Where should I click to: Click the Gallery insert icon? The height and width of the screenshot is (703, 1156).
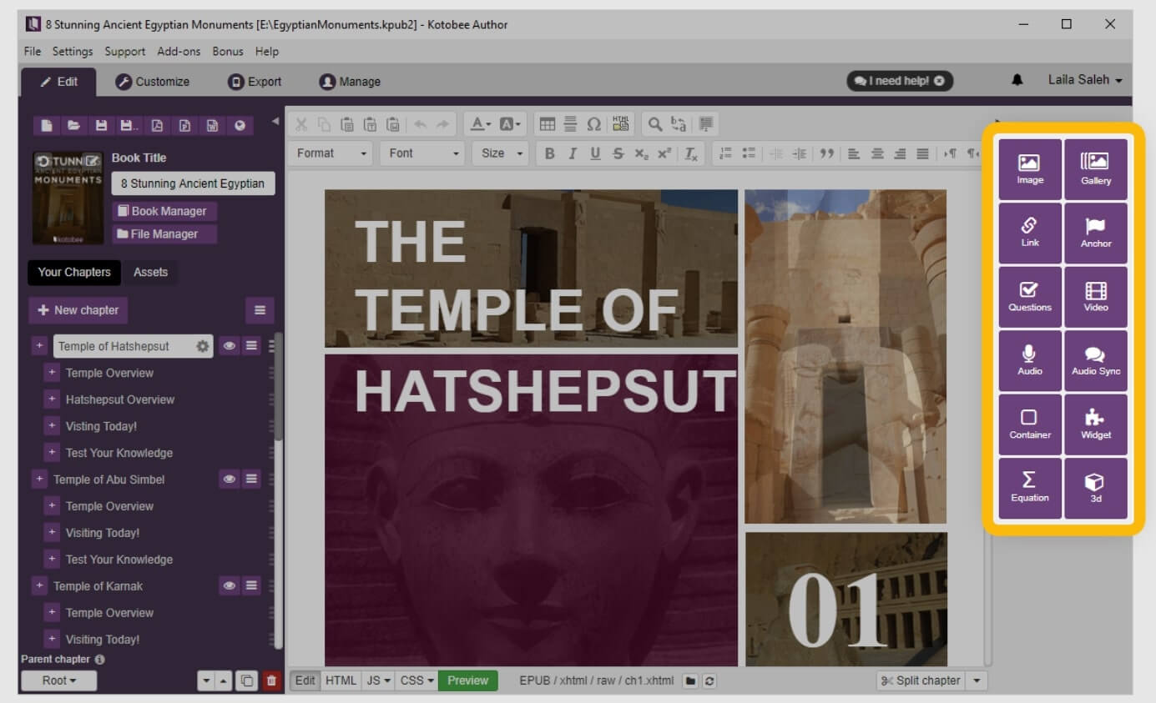pyautogui.click(x=1095, y=169)
